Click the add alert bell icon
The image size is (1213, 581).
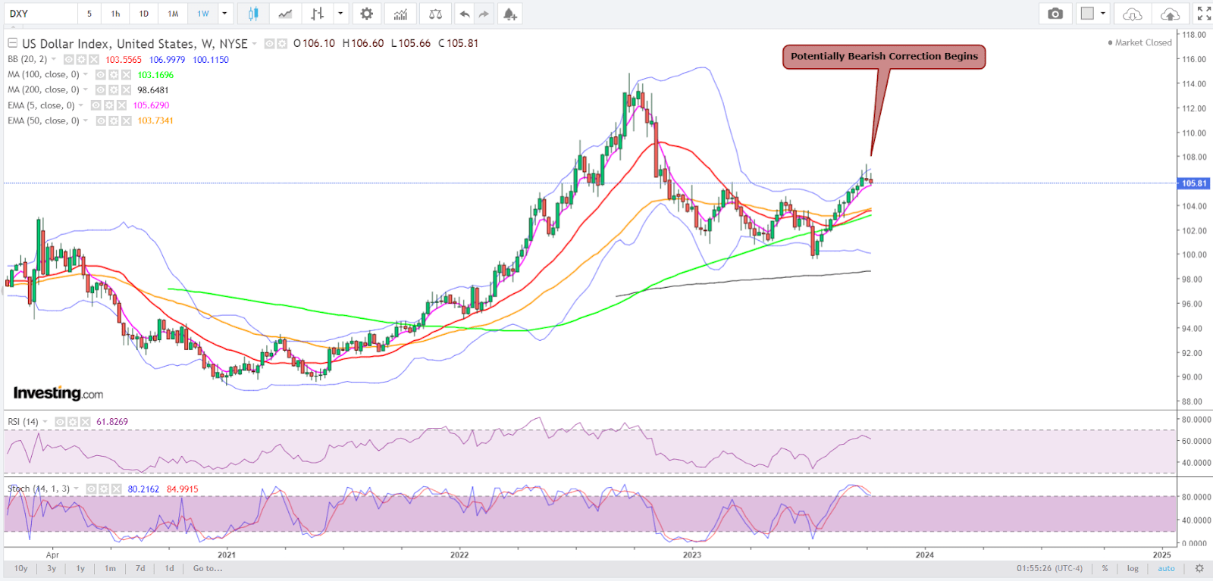coord(510,14)
